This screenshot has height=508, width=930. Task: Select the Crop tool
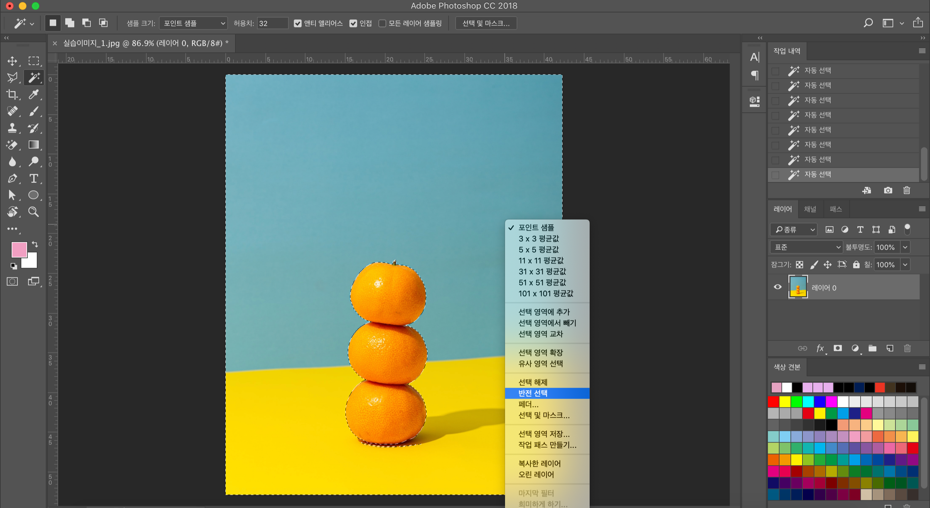click(x=12, y=95)
